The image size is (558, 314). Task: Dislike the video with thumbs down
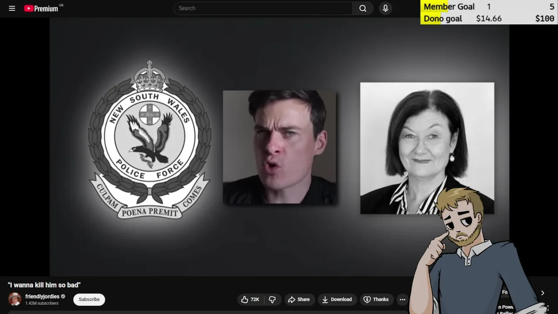[x=272, y=300]
